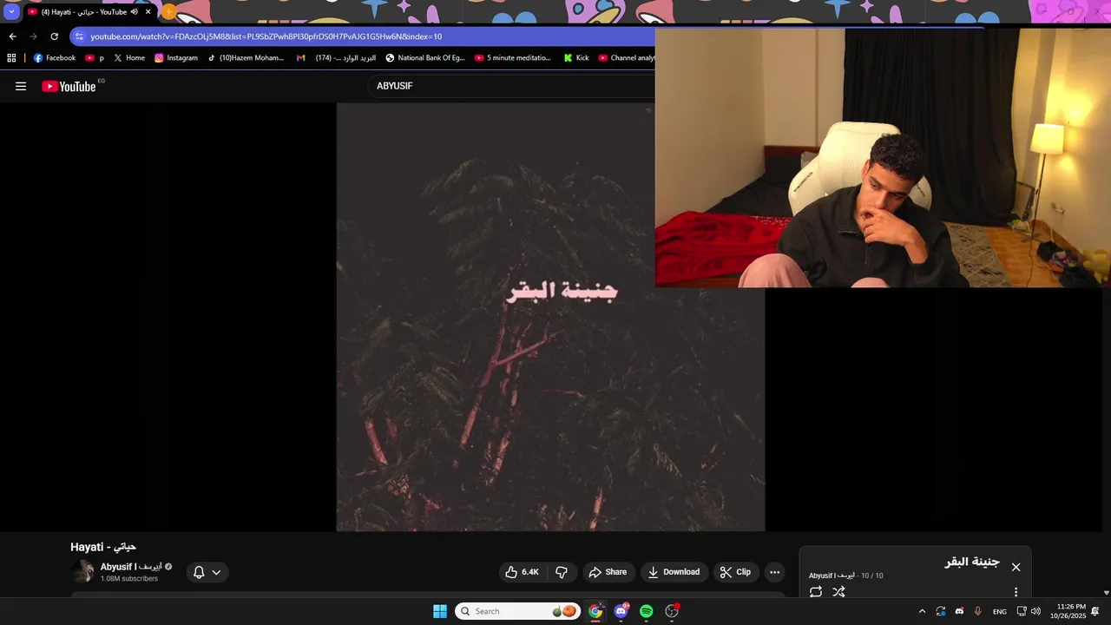The height and width of the screenshot is (625, 1111).
Task: Click the scrollbar down arrow
Action: [1106, 593]
